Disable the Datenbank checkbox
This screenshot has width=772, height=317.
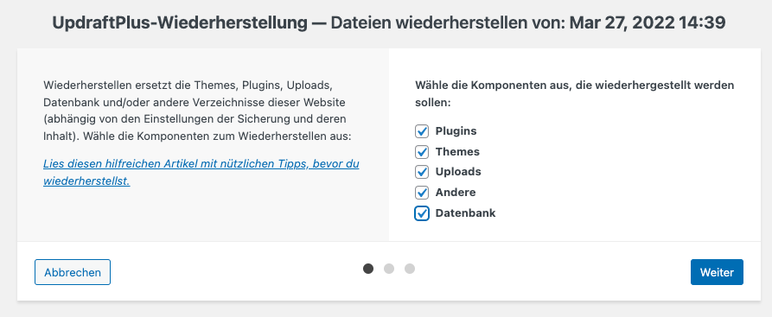tap(422, 213)
